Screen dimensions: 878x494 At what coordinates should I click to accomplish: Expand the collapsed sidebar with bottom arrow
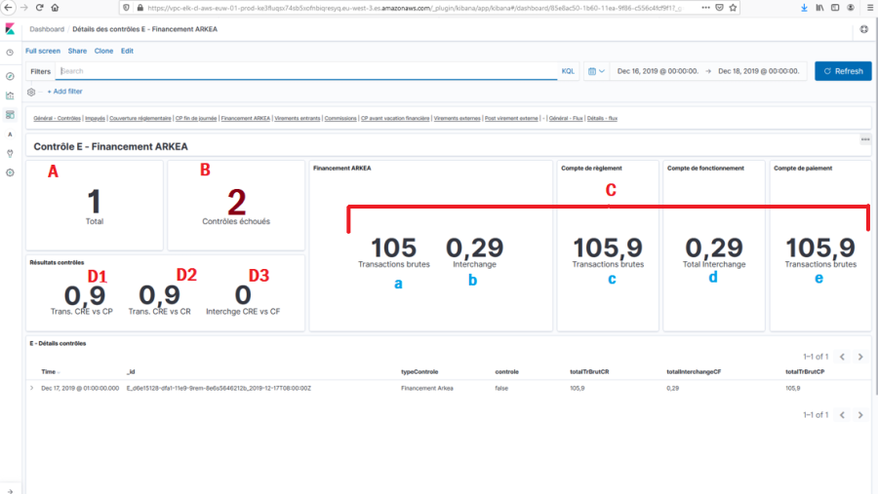(10, 486)
